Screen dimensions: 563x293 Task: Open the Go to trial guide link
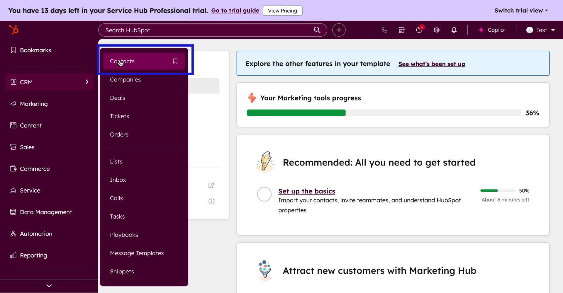pyautogui.click(x=235, y=10)
